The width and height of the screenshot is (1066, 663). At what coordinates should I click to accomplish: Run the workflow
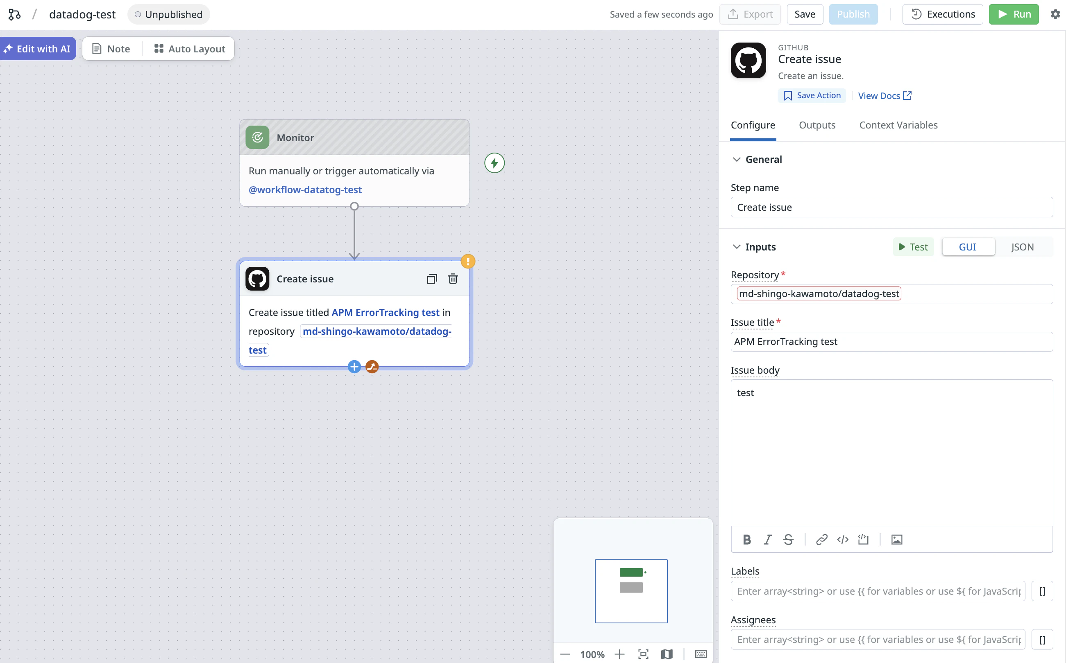tap(1014, 14)
